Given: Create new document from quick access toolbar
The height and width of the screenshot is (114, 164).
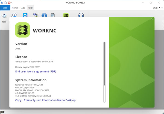Looking at the screenshot, I should (5, 2).
